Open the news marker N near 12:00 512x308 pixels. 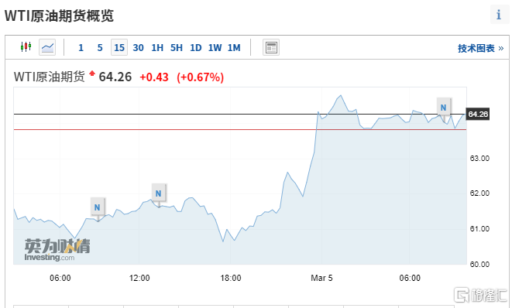158,193
